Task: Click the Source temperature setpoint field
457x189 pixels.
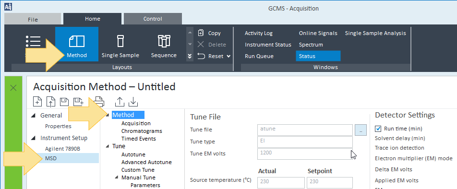Action: click(x=330, y=182)
